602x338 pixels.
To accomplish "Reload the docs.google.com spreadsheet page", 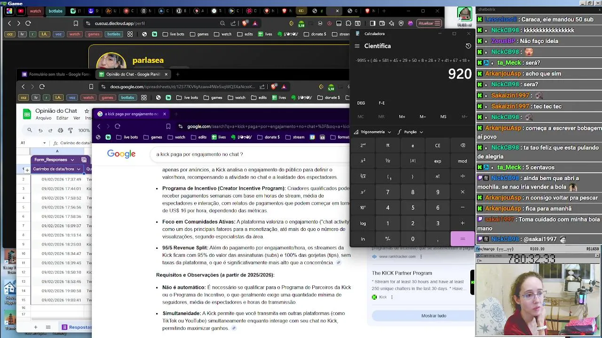I will [x=42, y=86].
